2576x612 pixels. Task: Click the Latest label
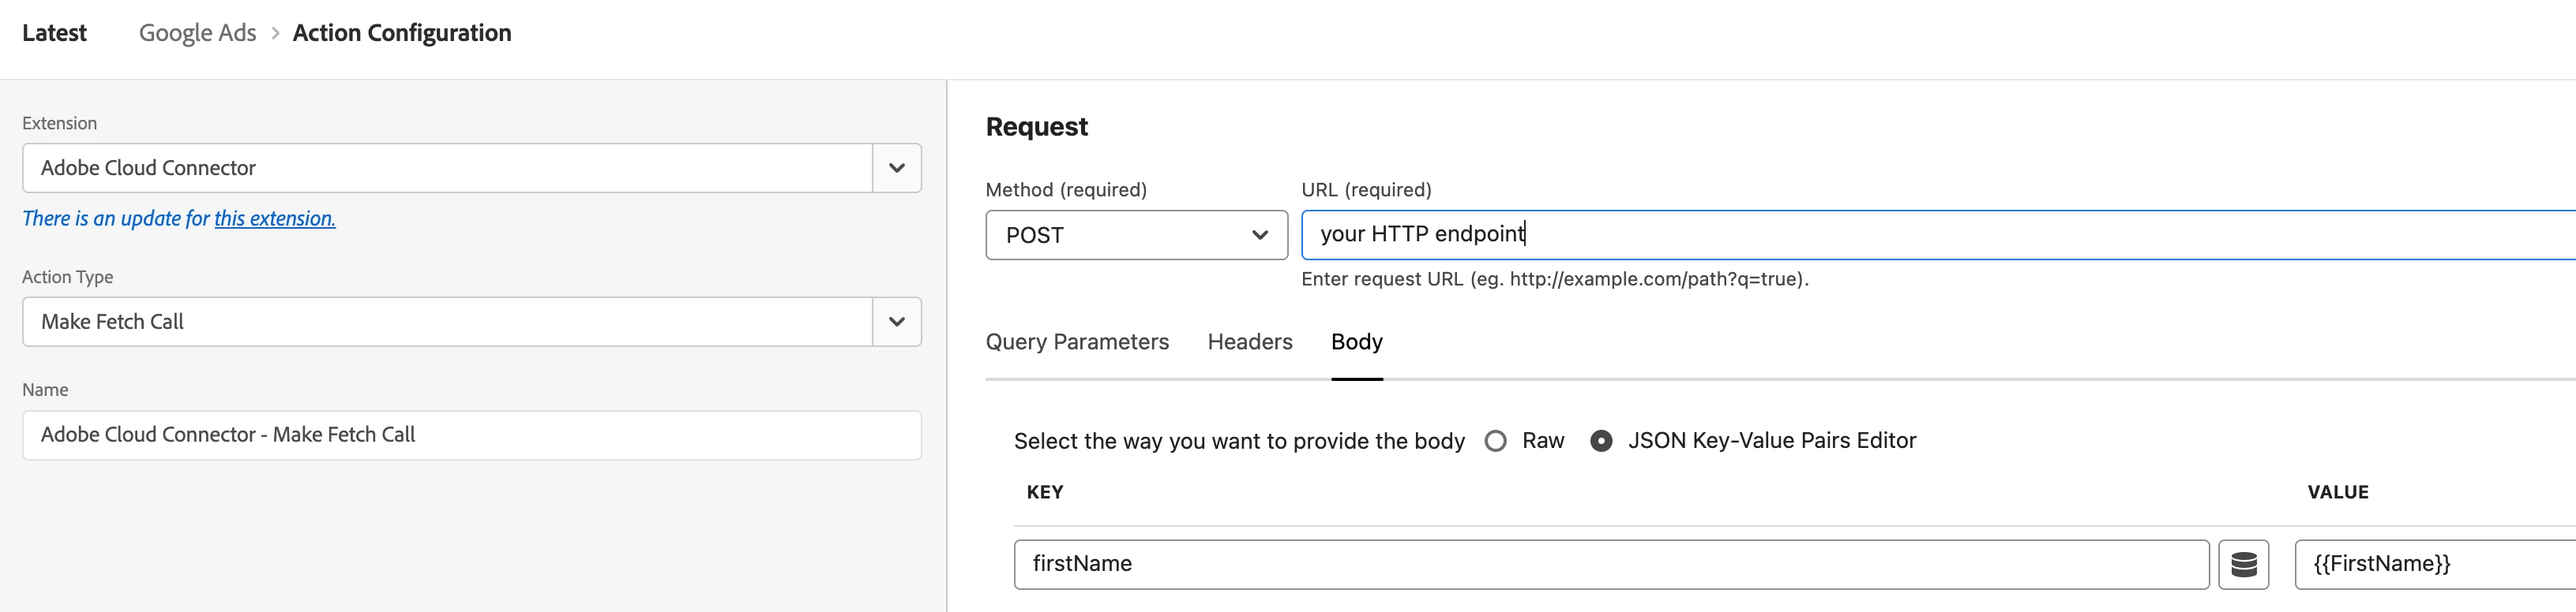(x=54, y=33)
